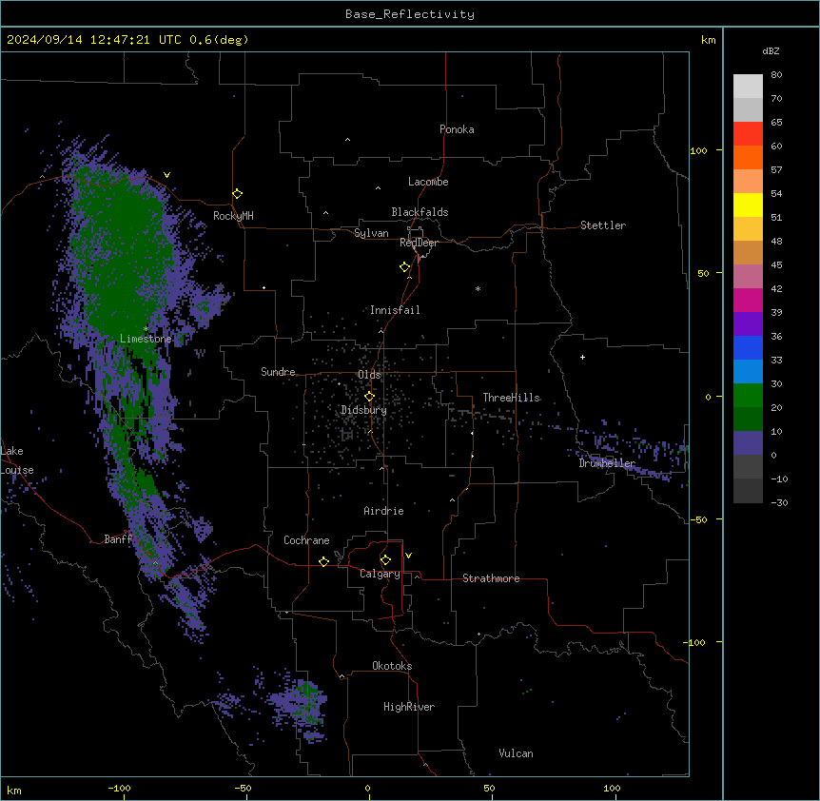Screen dimensions: 820x801
Task: Click the Sundre town label
Action: (278, 372)
